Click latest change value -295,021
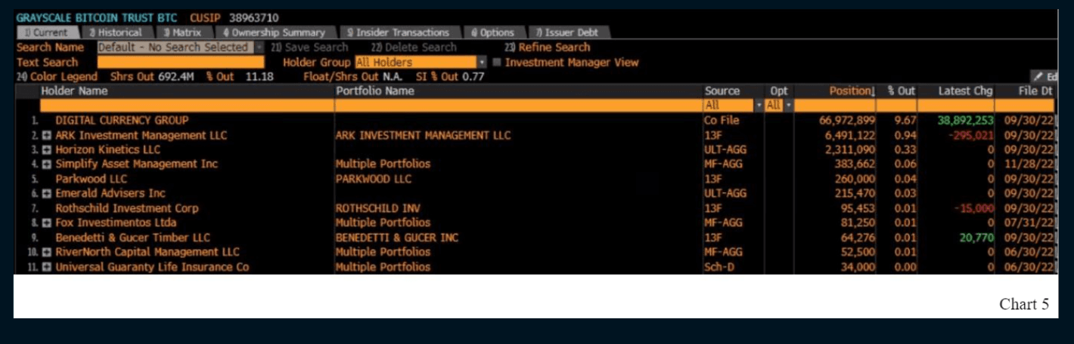Viewport: 1074px width, 344px height. tap(970, 136)
